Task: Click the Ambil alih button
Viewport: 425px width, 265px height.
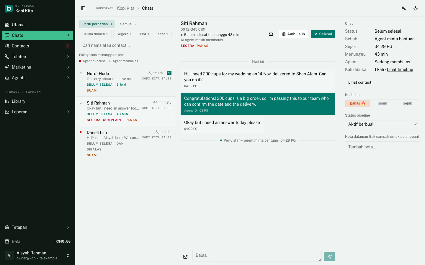Action: tap(293, 34)
